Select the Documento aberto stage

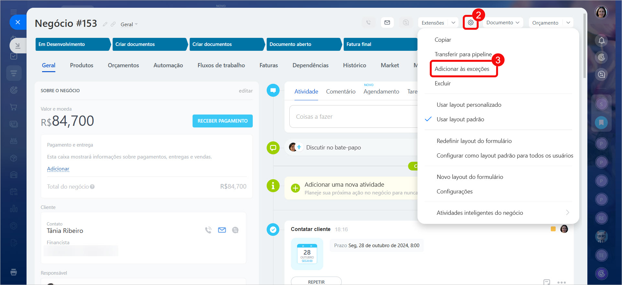[304, 44]
